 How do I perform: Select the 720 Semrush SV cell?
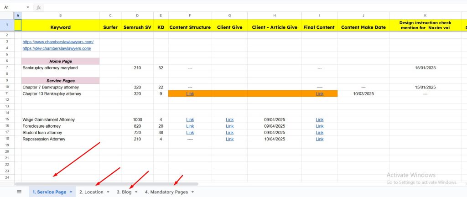tap(137, 132)
